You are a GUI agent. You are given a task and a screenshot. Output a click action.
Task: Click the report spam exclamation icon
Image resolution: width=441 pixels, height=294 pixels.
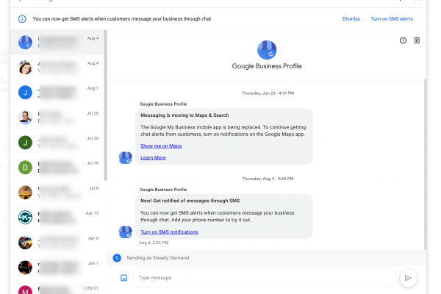403,40
